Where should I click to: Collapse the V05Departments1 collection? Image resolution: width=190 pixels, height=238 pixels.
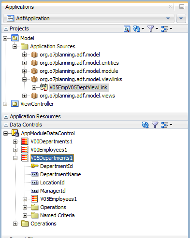pyautogui.click(x=15, y=158)
